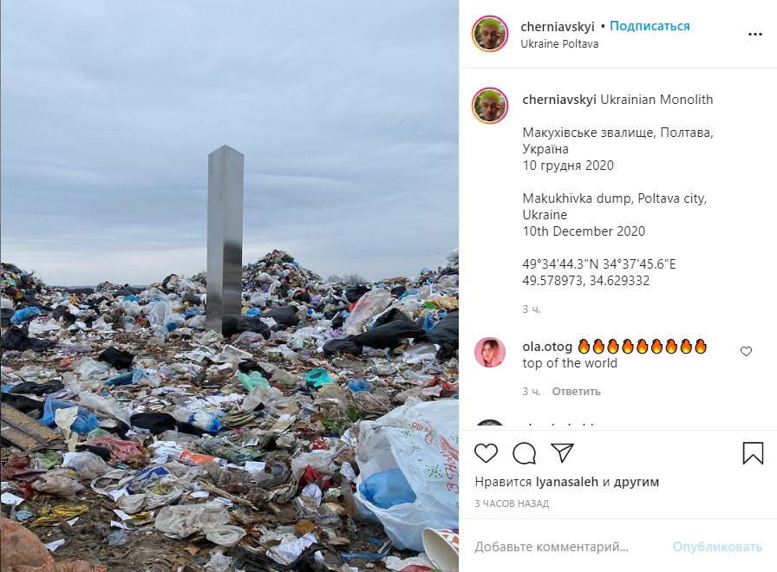Viewport: 777px width, 572px height.
Task: Like ola.otog's comment with the small heart
Action: [746, 352]
